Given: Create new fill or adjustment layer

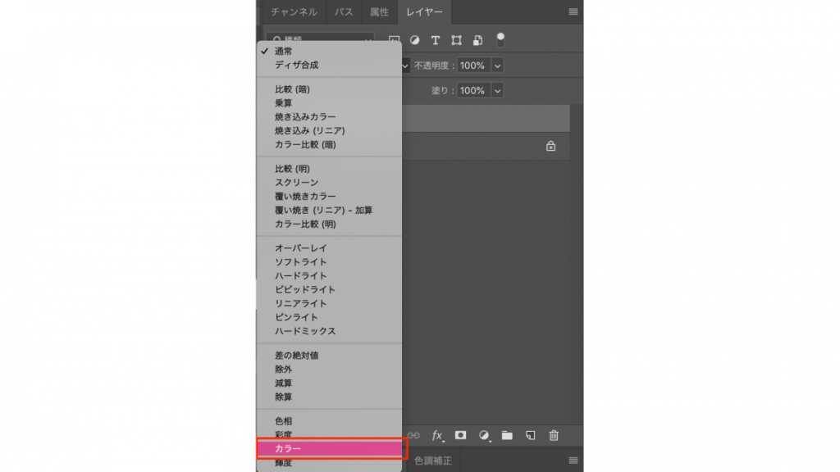Looking at the screenshot, I should [484, 436].
